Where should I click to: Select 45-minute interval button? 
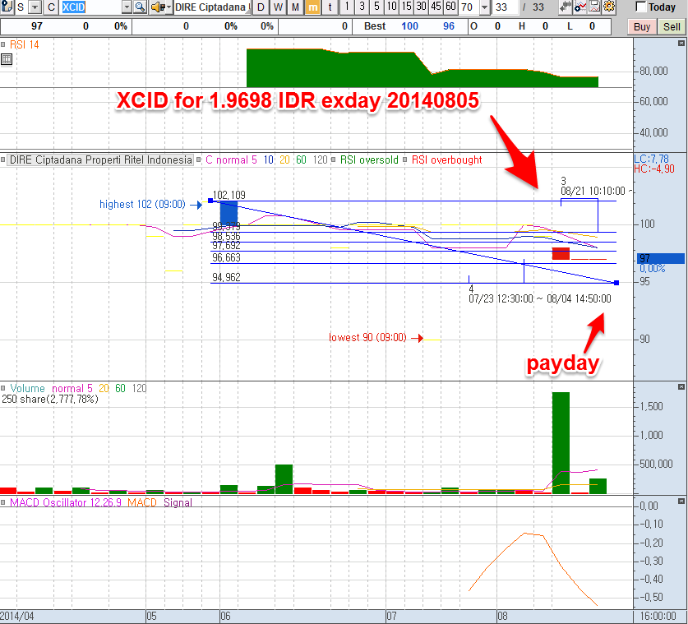click(x=436, y=7)
